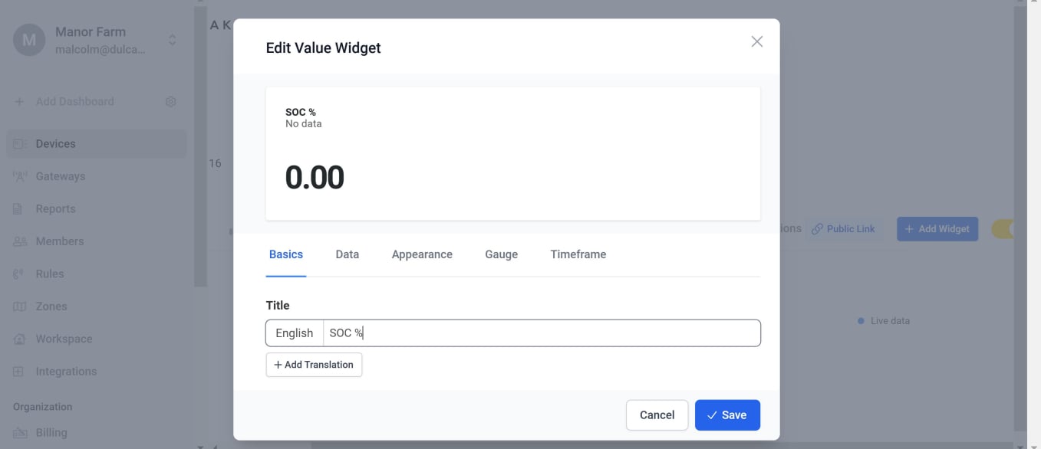The width and height of the screenshot is (1041, 449).
Task: Open the Timeframe tab
Action: (578, 254)
